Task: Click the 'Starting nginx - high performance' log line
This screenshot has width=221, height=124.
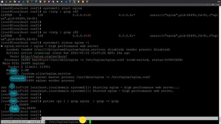Action: (x=90, y=87)
